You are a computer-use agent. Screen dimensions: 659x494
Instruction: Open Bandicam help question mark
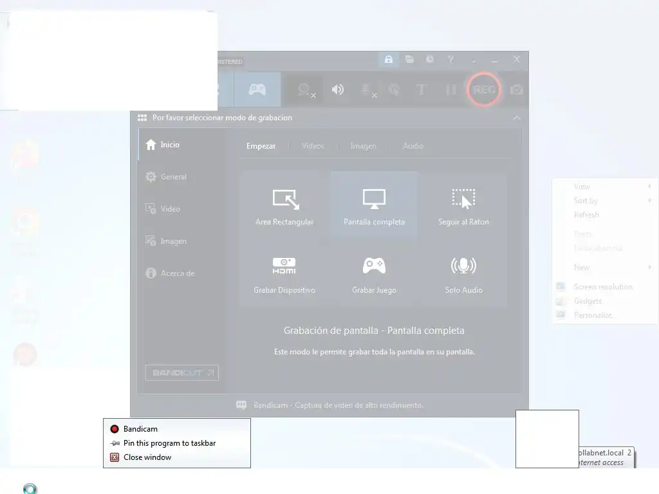pyautogui.click(x=450, y=60)
